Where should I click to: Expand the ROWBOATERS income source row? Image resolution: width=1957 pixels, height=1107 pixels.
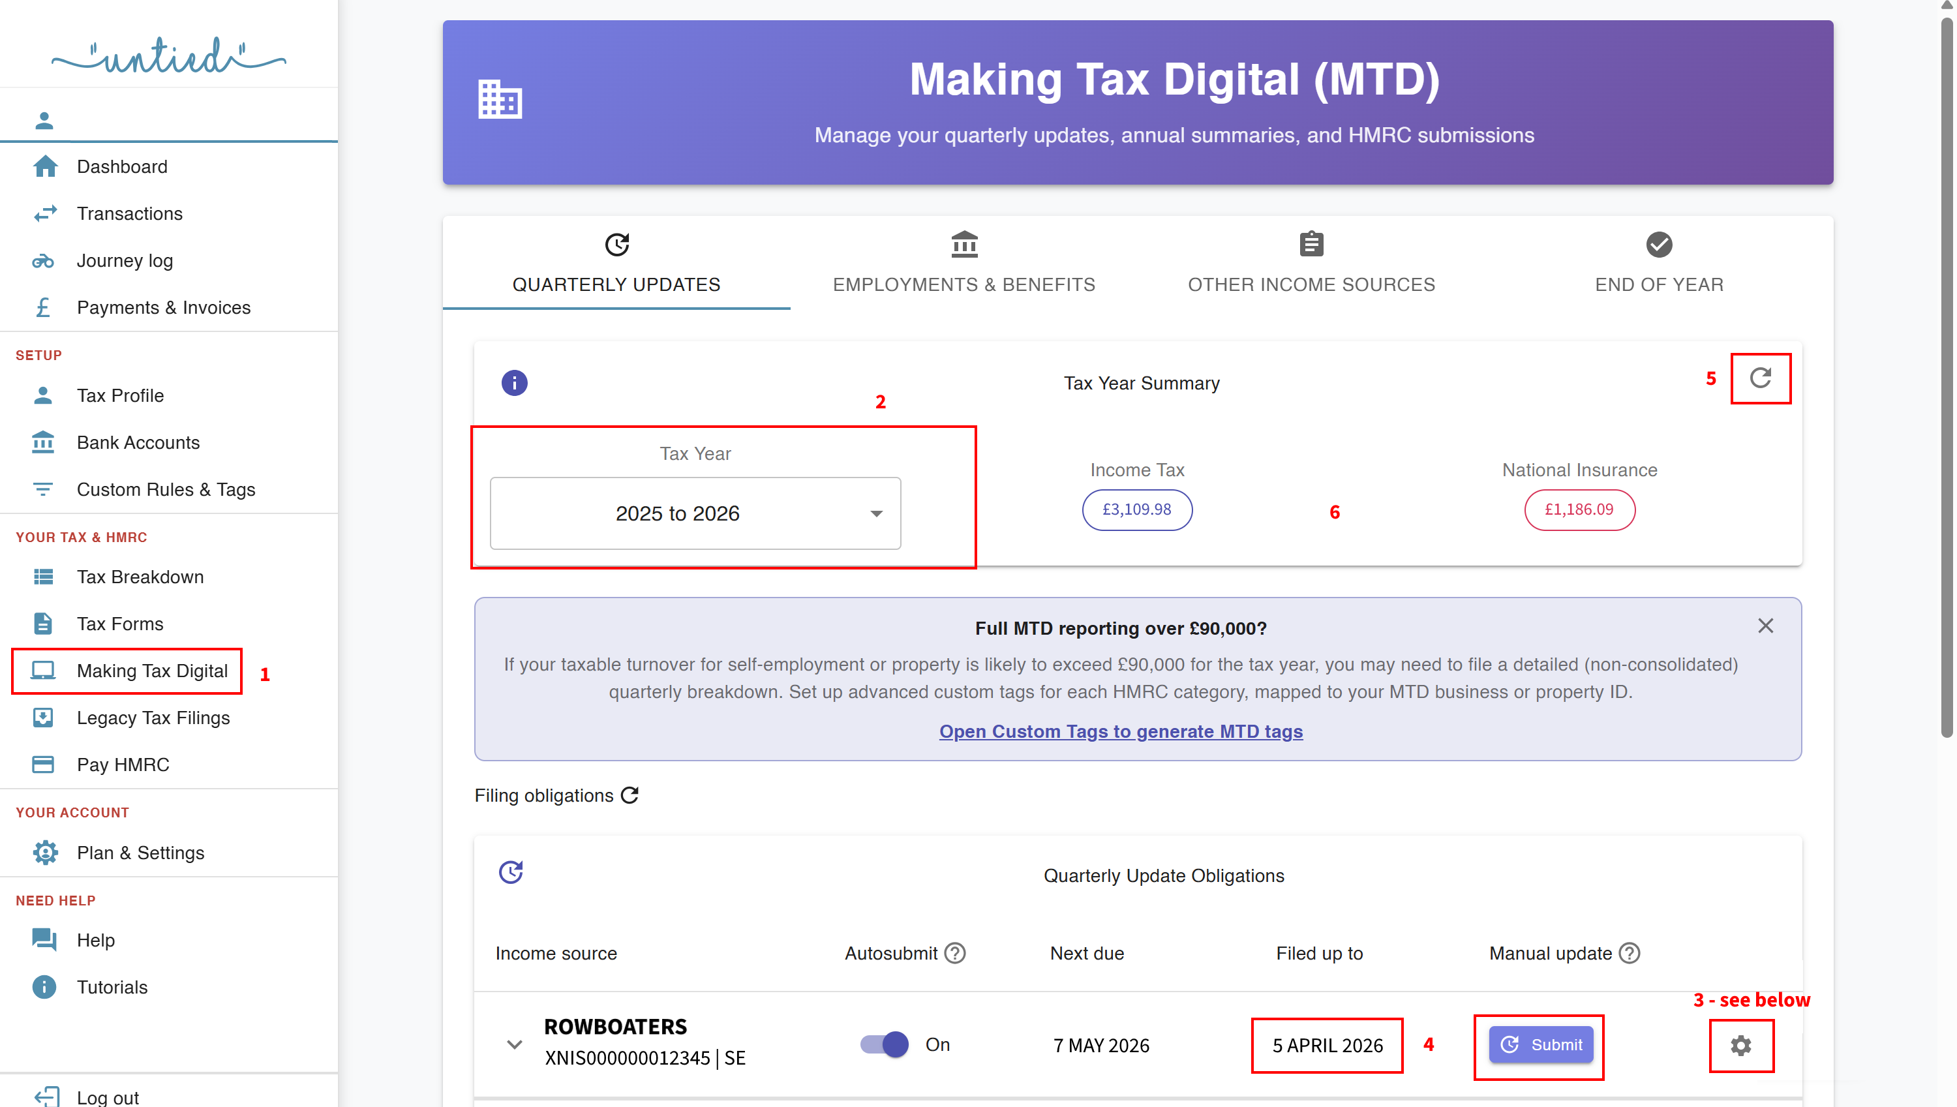[x=515, y=1044]
